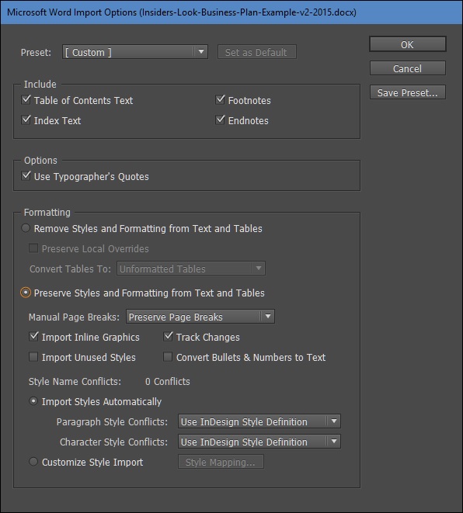Click the Set as Default button
Viewport: 463px width, 513px height.
[257, 52]
